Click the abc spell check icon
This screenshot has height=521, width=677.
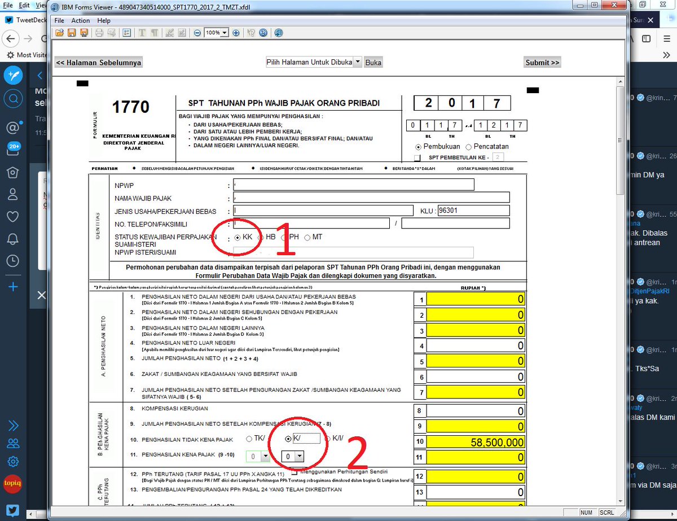pyautogui.click(x=169, y=33)
